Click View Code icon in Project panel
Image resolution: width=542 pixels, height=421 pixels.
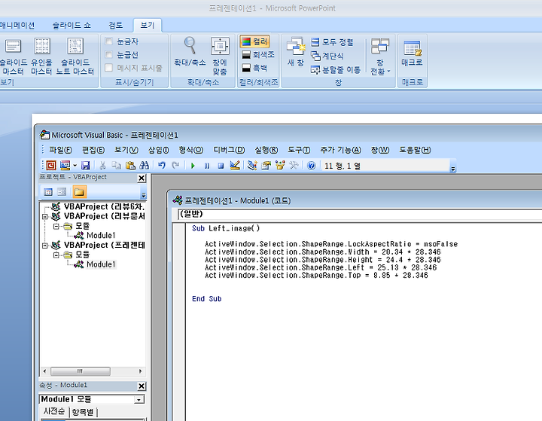[48, 191]
